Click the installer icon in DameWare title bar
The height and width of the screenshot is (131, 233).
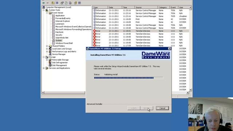(88, 48)
